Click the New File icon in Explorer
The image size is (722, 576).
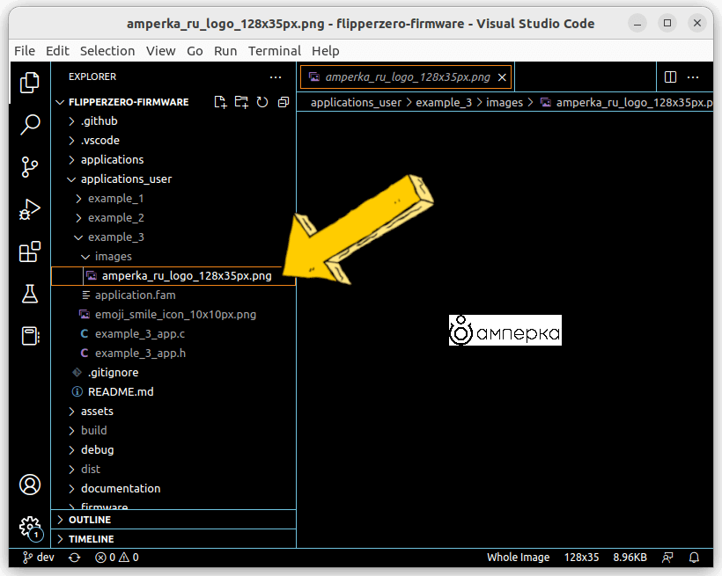coord(220,102)
